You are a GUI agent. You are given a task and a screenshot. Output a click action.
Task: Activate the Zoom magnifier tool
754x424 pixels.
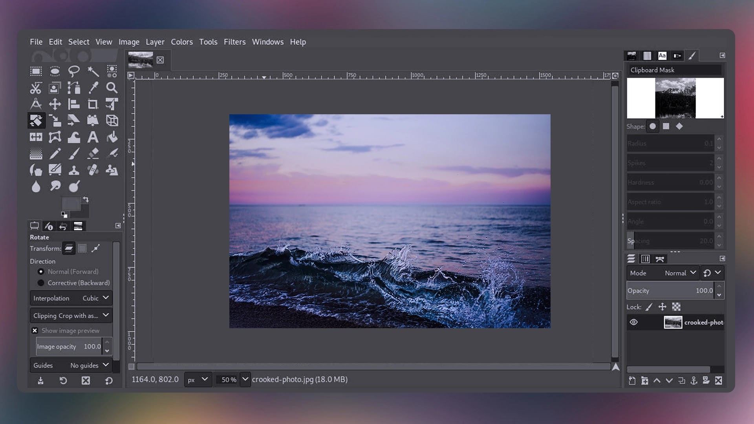[112, 88]
